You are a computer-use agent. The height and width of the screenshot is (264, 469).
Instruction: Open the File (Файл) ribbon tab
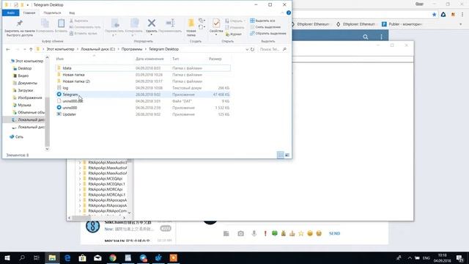11,13
